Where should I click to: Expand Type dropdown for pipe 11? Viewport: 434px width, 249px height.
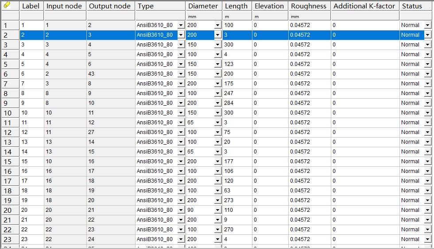(x=181, y=123)
